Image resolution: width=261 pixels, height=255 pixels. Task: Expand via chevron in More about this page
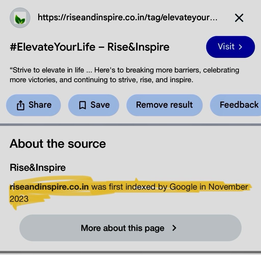174,228
